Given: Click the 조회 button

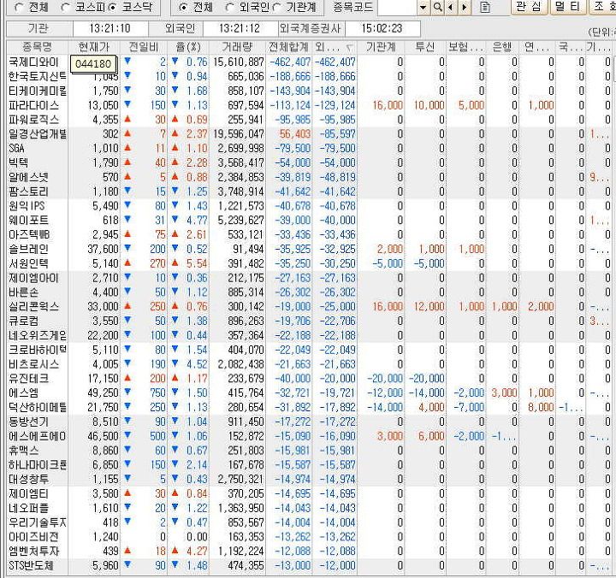Looking at the screenshot, I should tap(602, 7).
